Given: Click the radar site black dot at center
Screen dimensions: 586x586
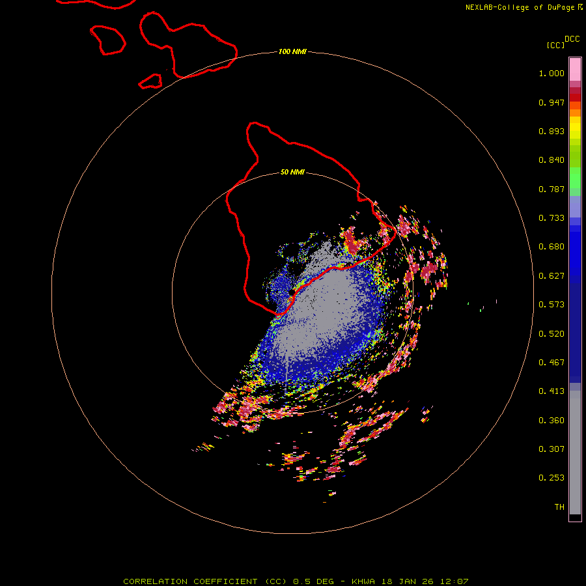Looking at the screenshot, I should coord(292,292).
